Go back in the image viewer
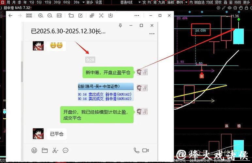 (10, 16)
